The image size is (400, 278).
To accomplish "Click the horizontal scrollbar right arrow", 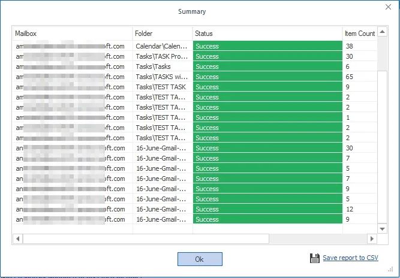I will pos(372,239).
